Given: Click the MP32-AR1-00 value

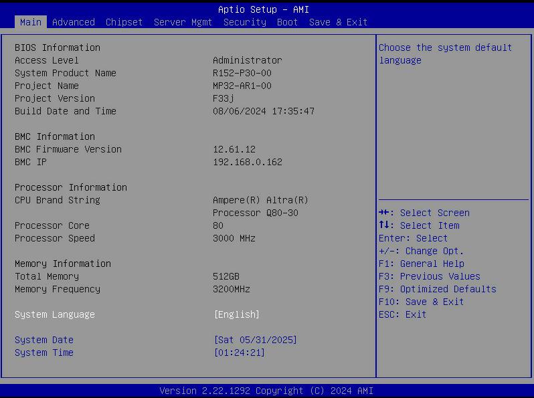Looking at the screenshot, I should (x=242, y=86).
